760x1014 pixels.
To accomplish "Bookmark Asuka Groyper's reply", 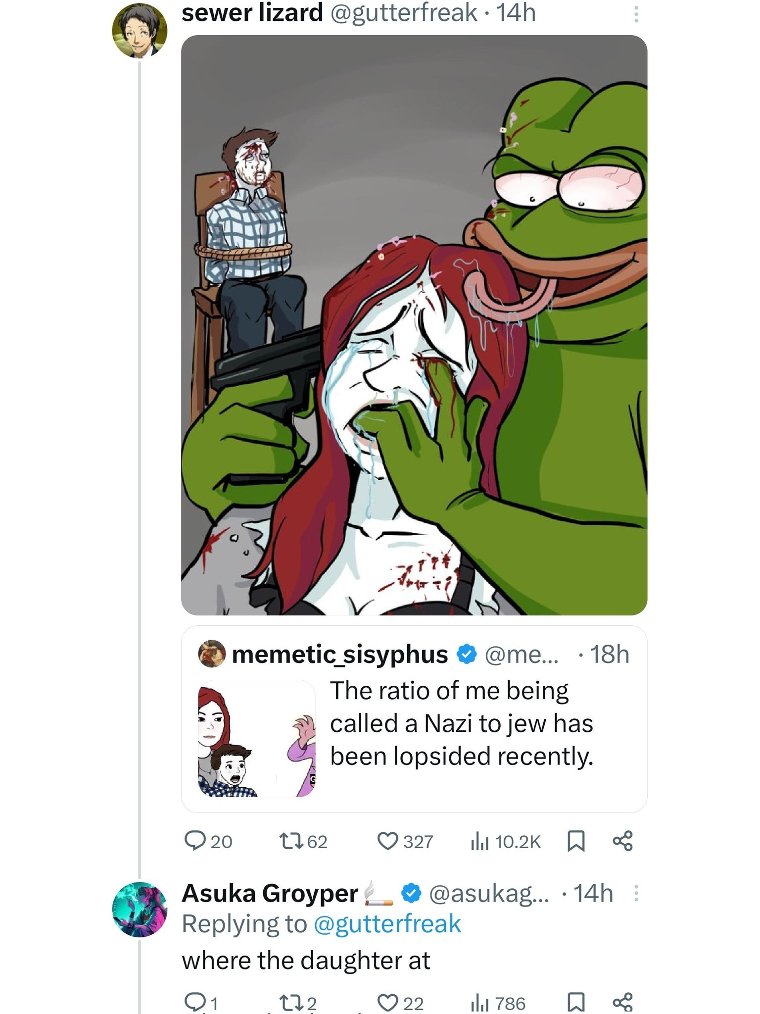I will 575,1003.
